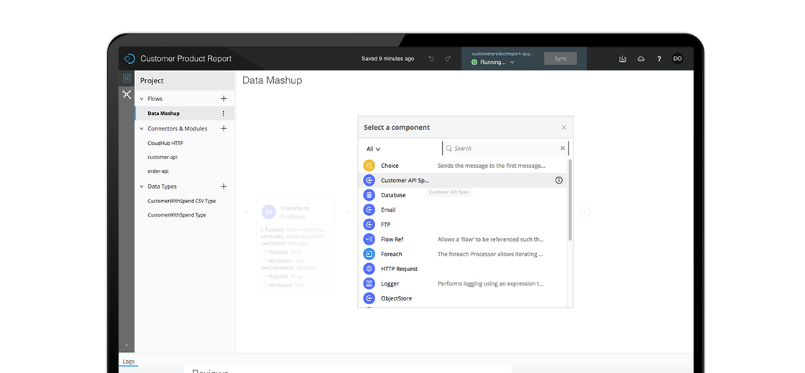
Task: Click the Saved 9 minutes ago status
Action: pyautogui.click(x=387, y=59)
